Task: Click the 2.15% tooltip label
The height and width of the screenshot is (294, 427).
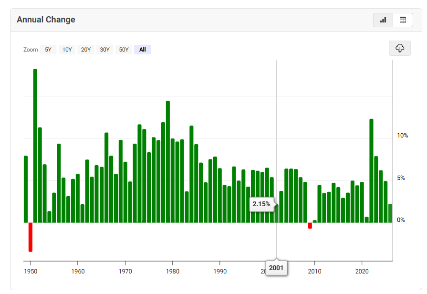Action: click(261, 204)
